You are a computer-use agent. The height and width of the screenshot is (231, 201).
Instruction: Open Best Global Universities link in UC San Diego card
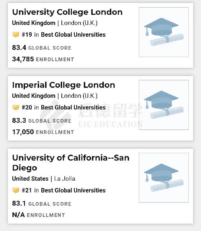coord(73,190)
